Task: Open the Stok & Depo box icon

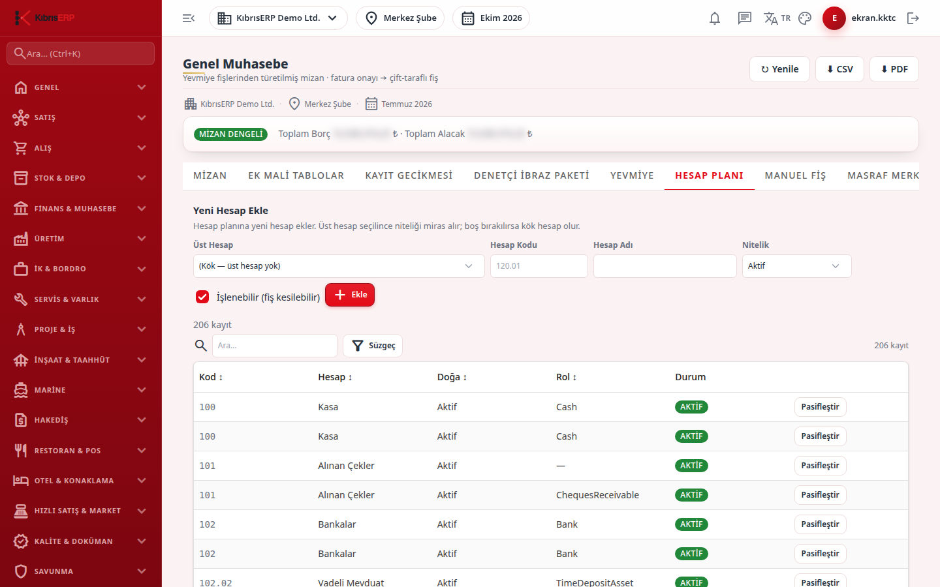Action: click(x=21, y=178)
